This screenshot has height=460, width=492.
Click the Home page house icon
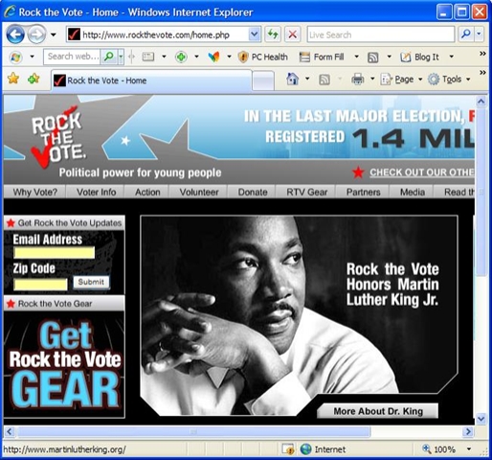click(293, 79)
